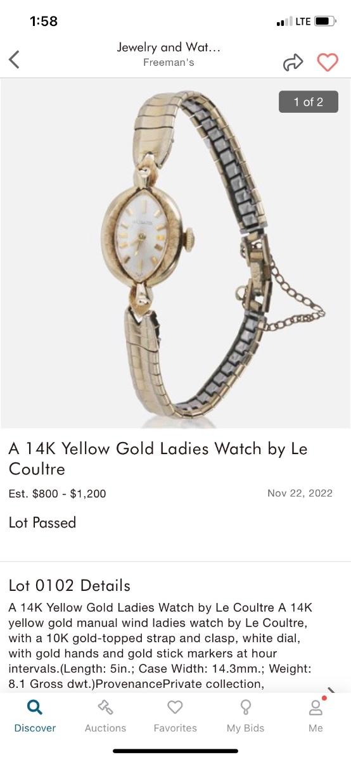Screen dimensions: 351x760
Task: Go to the Auctions gavel tab
Action: [x=105, y=716]
